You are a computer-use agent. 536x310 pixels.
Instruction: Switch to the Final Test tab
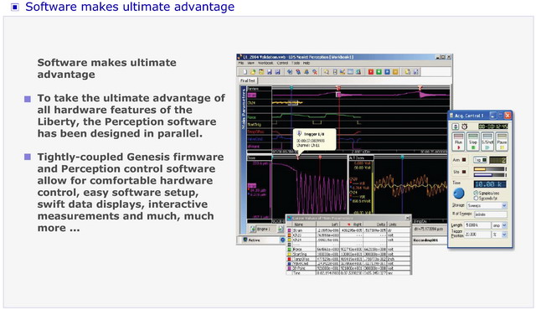click(x=248, y=80)
